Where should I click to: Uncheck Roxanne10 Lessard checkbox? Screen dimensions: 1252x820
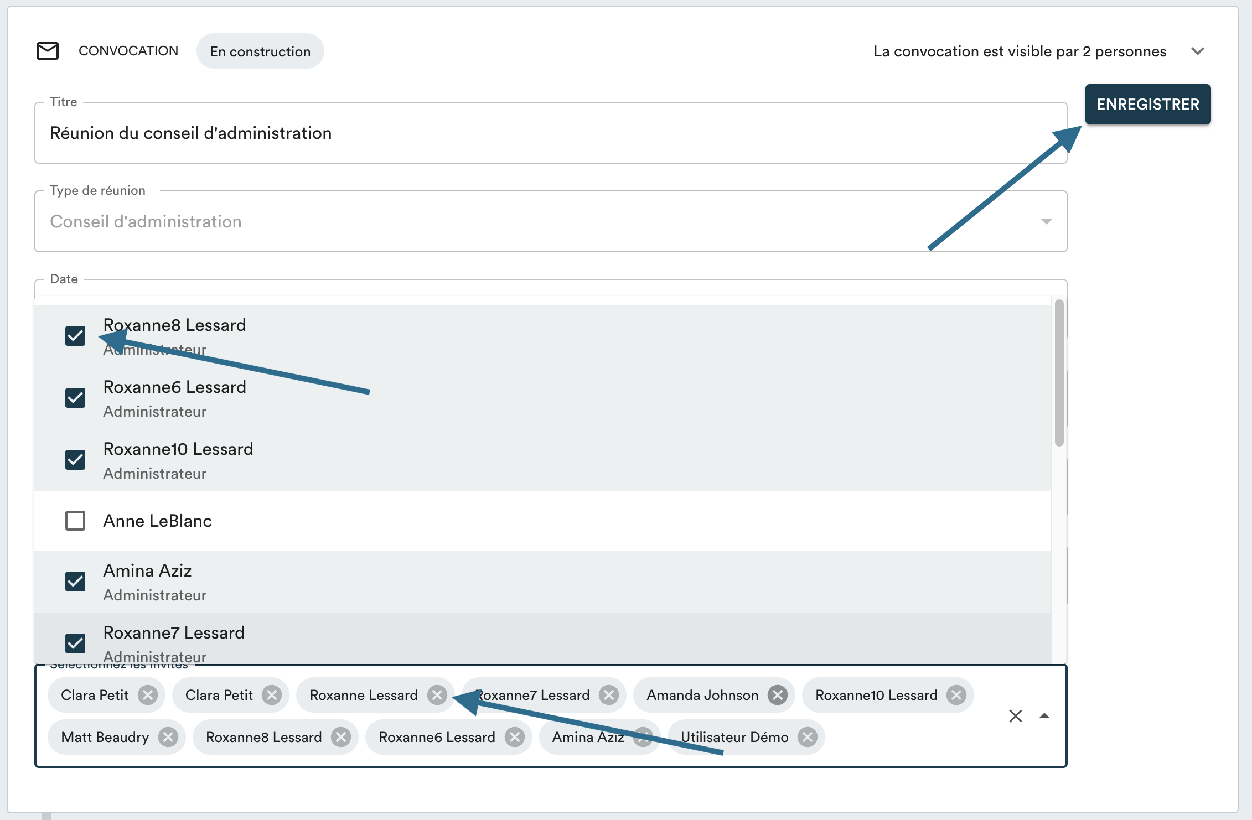pos(75,460)
